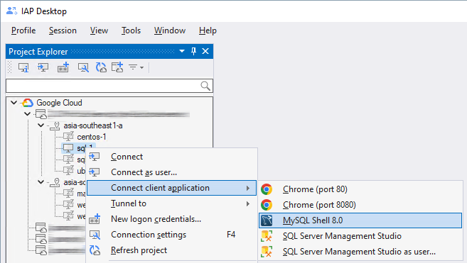Screen dimensions: 467x263
Task: Collapse the Google Cloud tree node
Action: click(x=14, y=103)
